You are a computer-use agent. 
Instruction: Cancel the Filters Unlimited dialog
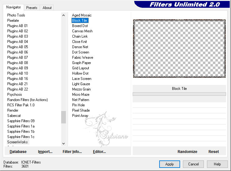193,164
